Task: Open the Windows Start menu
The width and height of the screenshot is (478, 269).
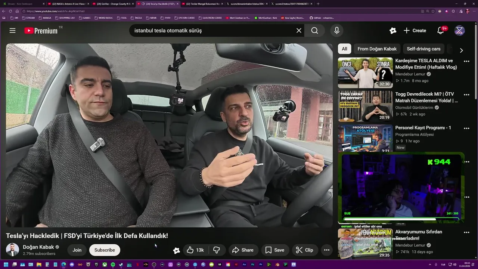Action: (6, 265)
